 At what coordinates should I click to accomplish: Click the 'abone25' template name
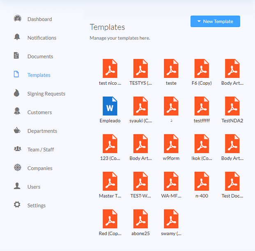coord(140,233)
